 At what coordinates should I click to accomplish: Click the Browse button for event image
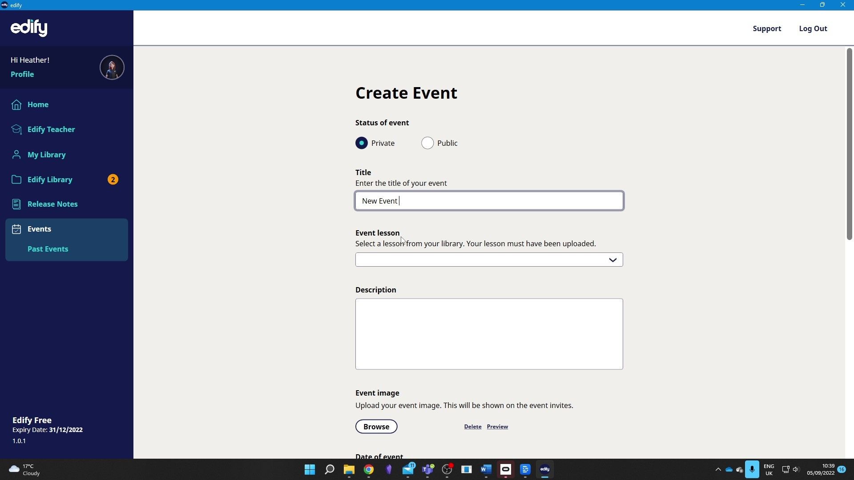point(376,427)
